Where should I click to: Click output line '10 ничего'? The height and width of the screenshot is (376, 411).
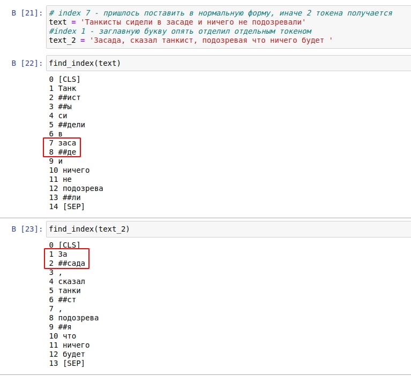click(x=70, y=170)
